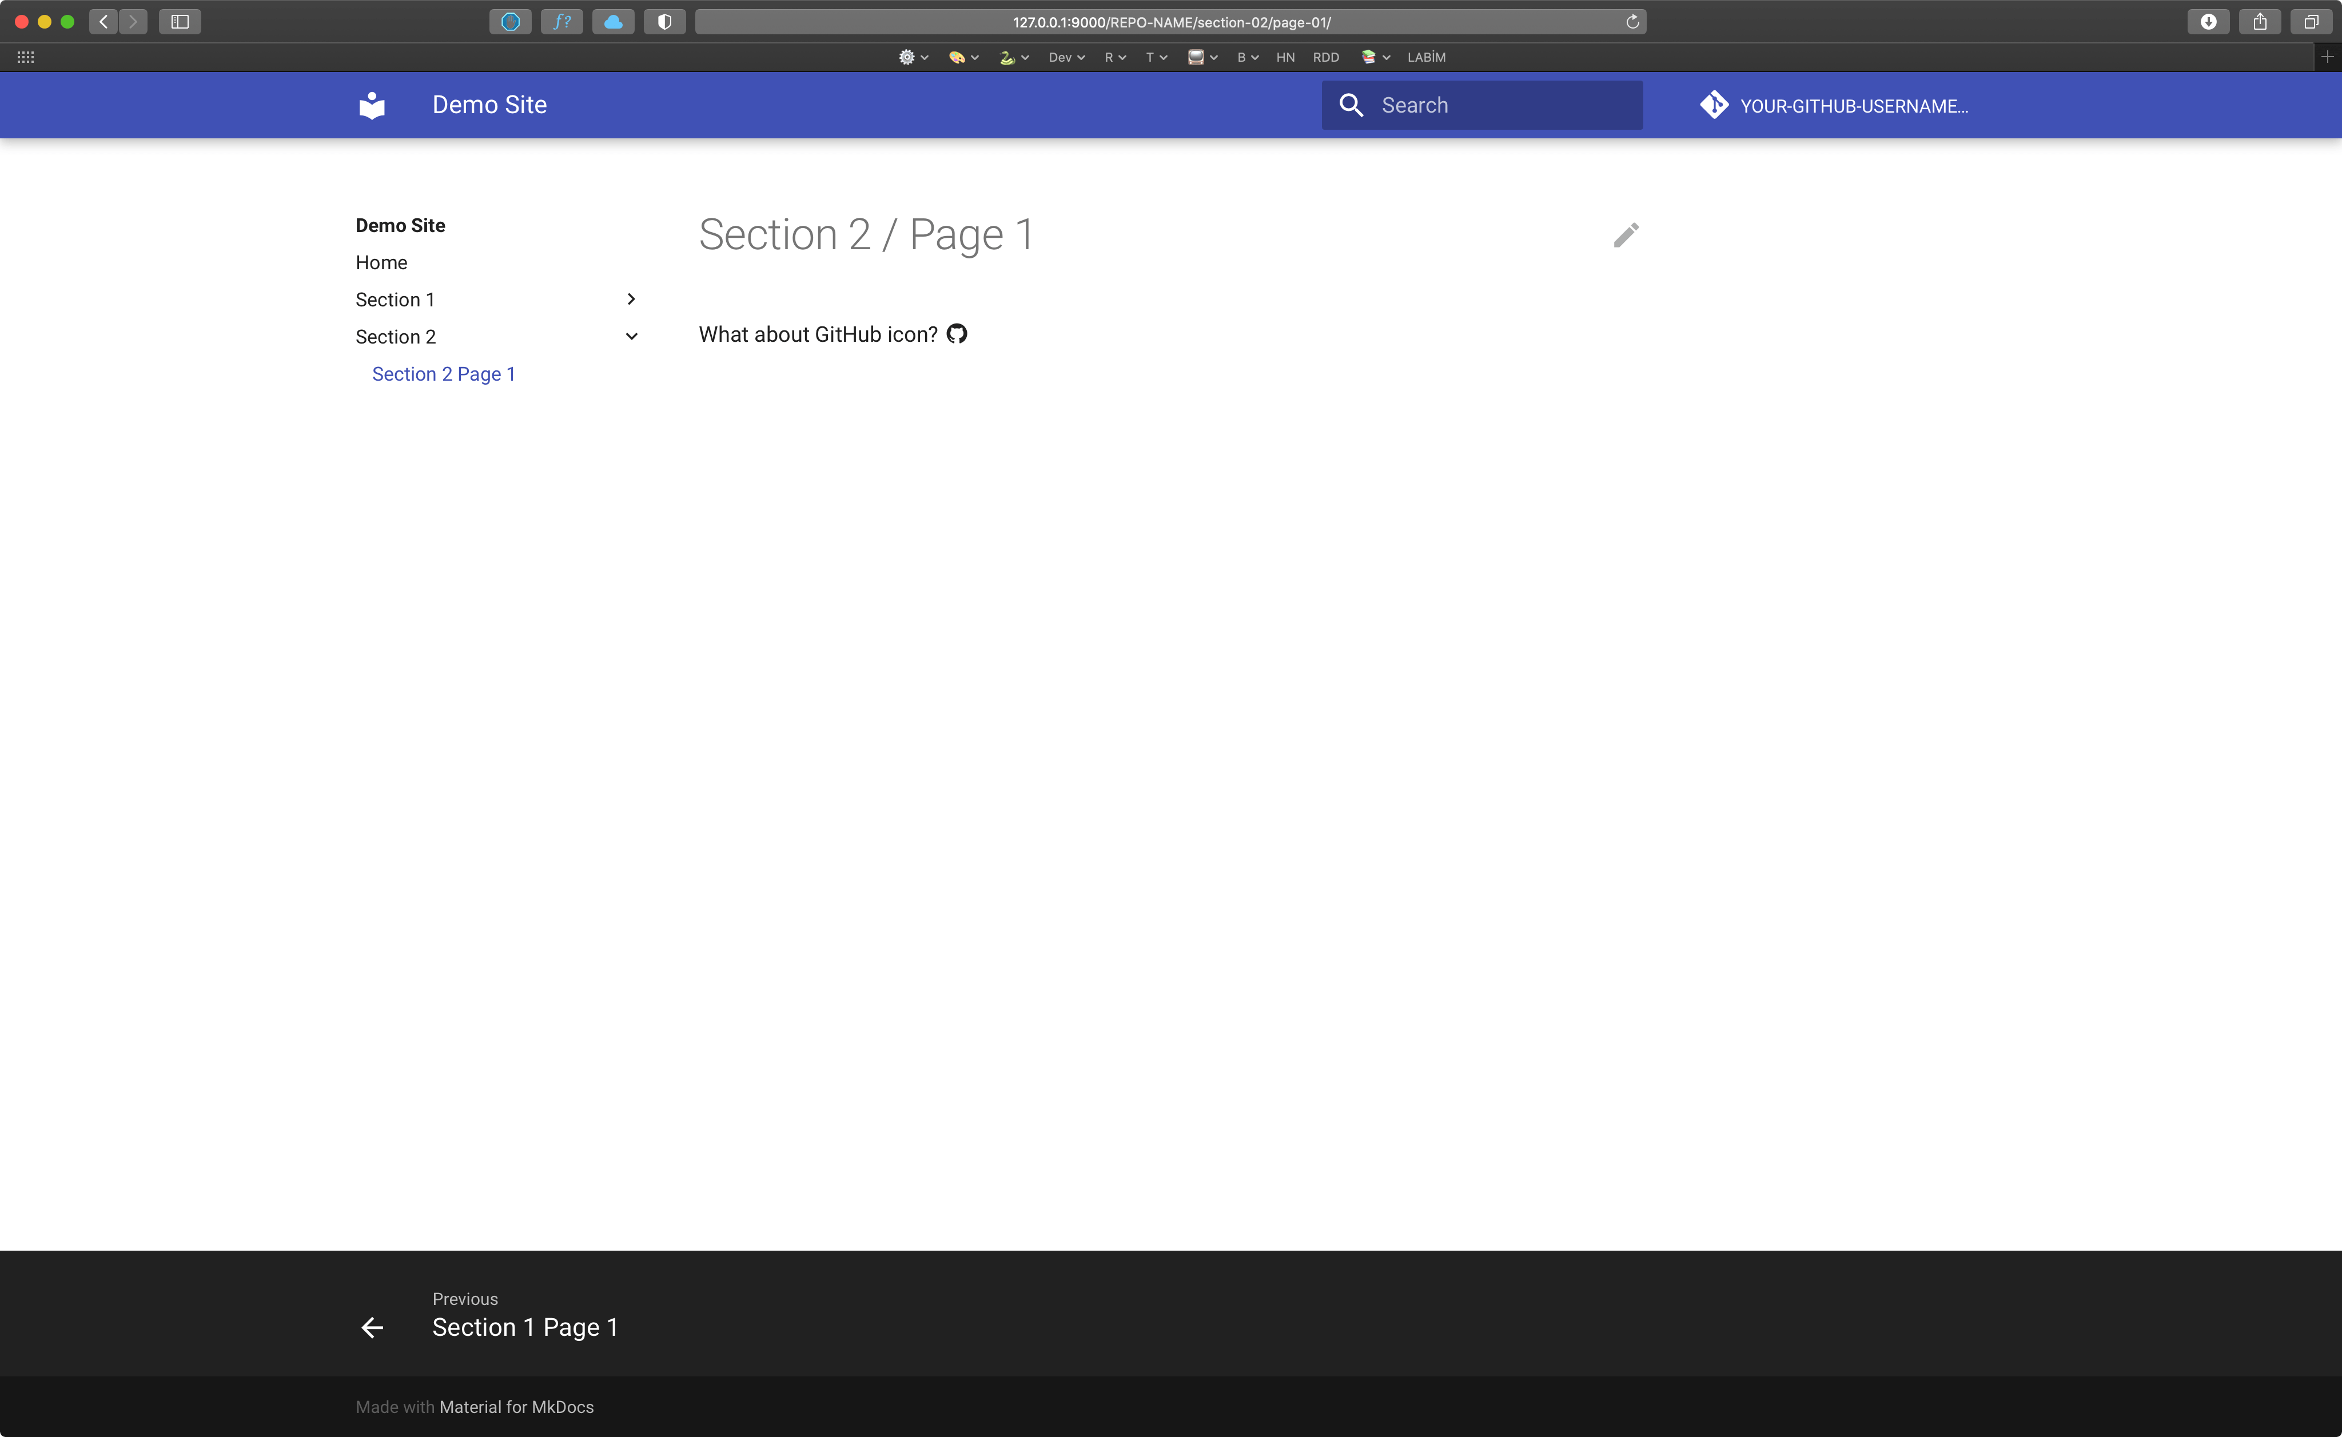Viewport: 2342px width, 1437px height.
Task: Open the gear favorites folder
Action: coord(913,57)
